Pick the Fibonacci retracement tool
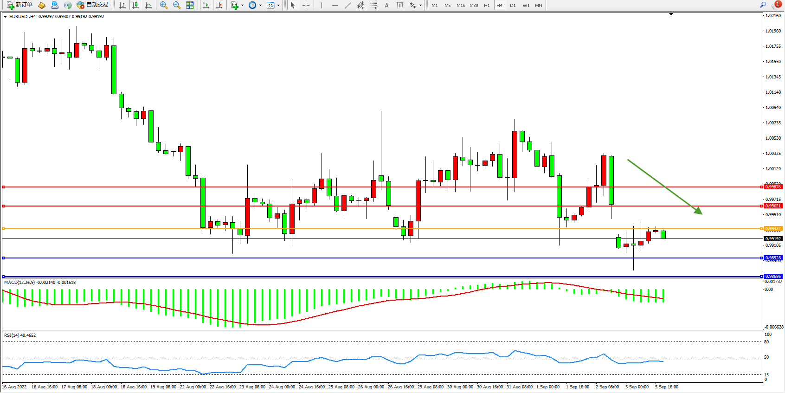This screenshot has width=785, height=393. [373, 5]
